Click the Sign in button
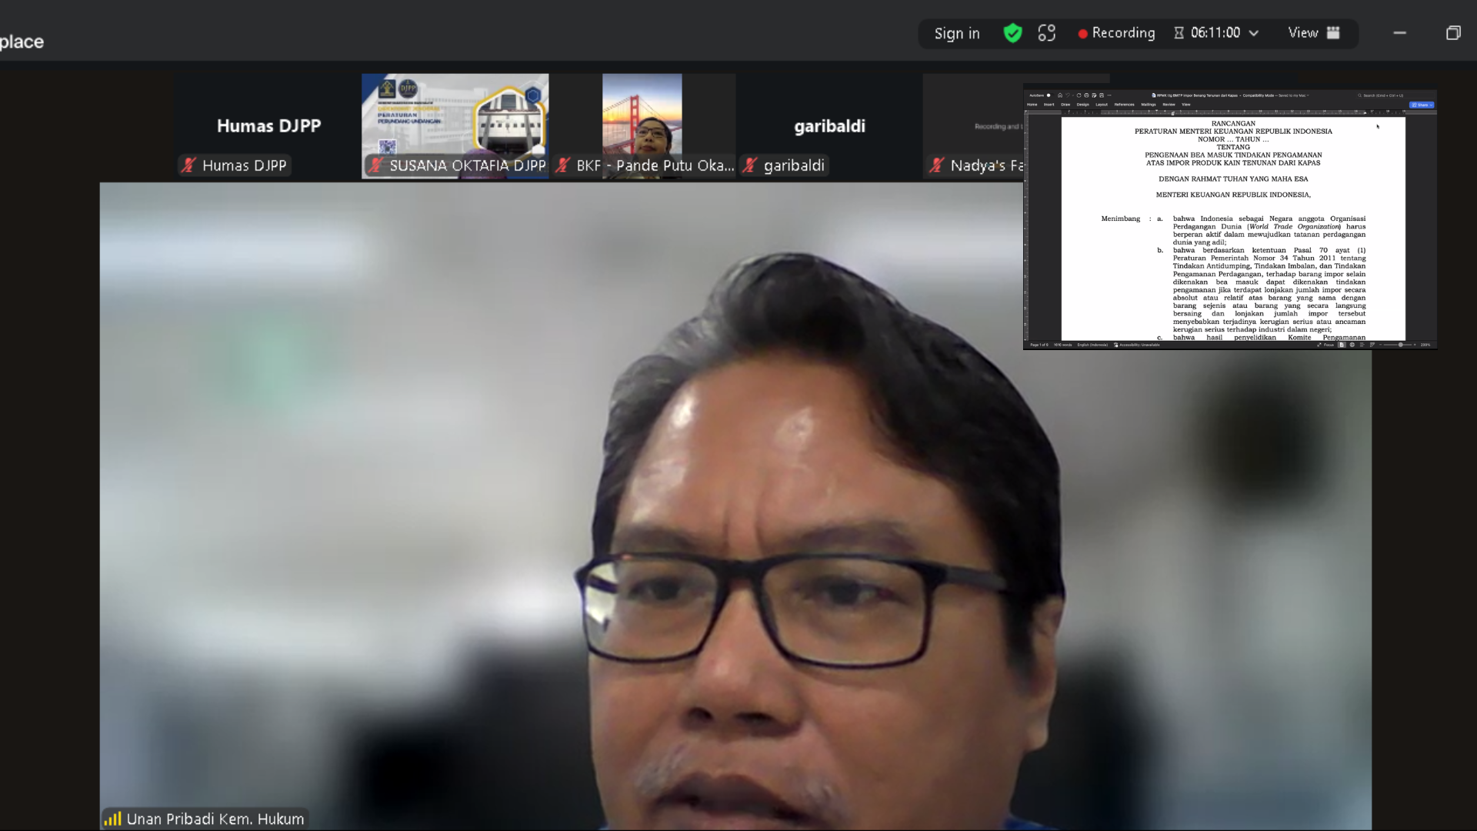Viewport: 1477px width, 831px height. [957, 33]
